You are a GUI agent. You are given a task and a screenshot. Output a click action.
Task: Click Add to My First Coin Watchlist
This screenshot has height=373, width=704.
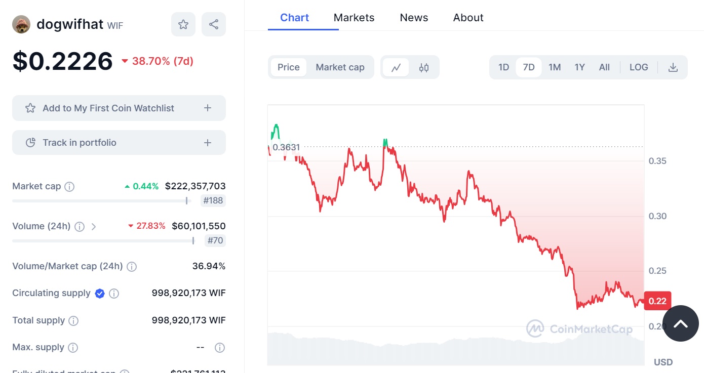click(x=119, y=108)
